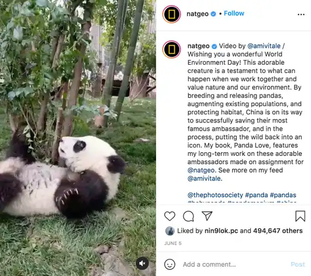Screen dimensions: 311x276
Task: Click the panda video to play
Action: [78, 138]
